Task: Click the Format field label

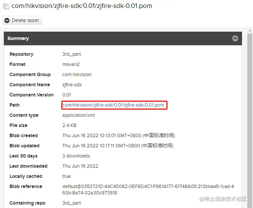Action: click(x=17, y=64)
